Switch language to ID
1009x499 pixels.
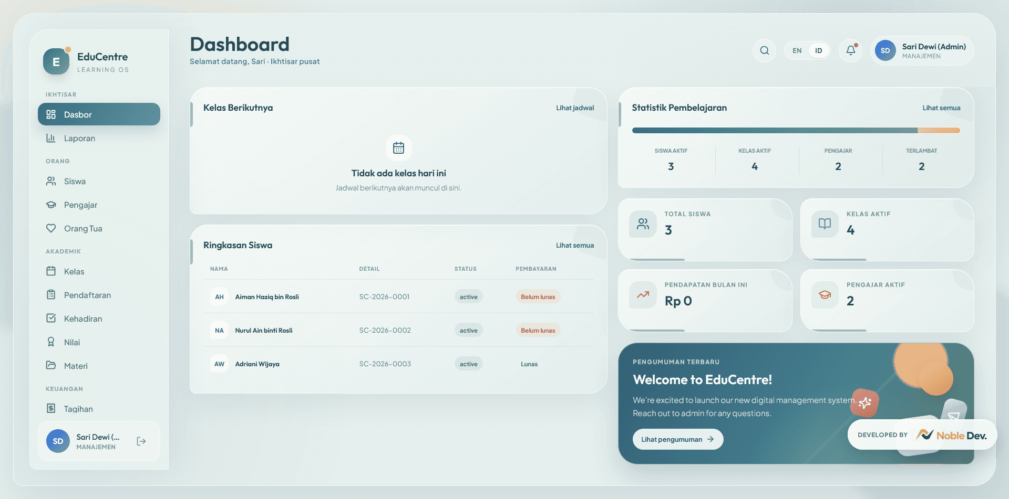819,50
